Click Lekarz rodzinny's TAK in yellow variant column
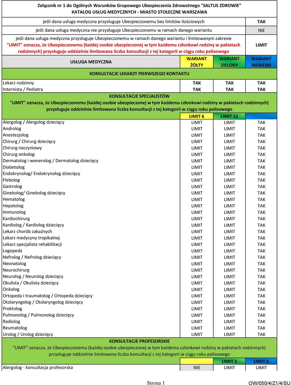The image size is (291, 385). tap(197, 83)
